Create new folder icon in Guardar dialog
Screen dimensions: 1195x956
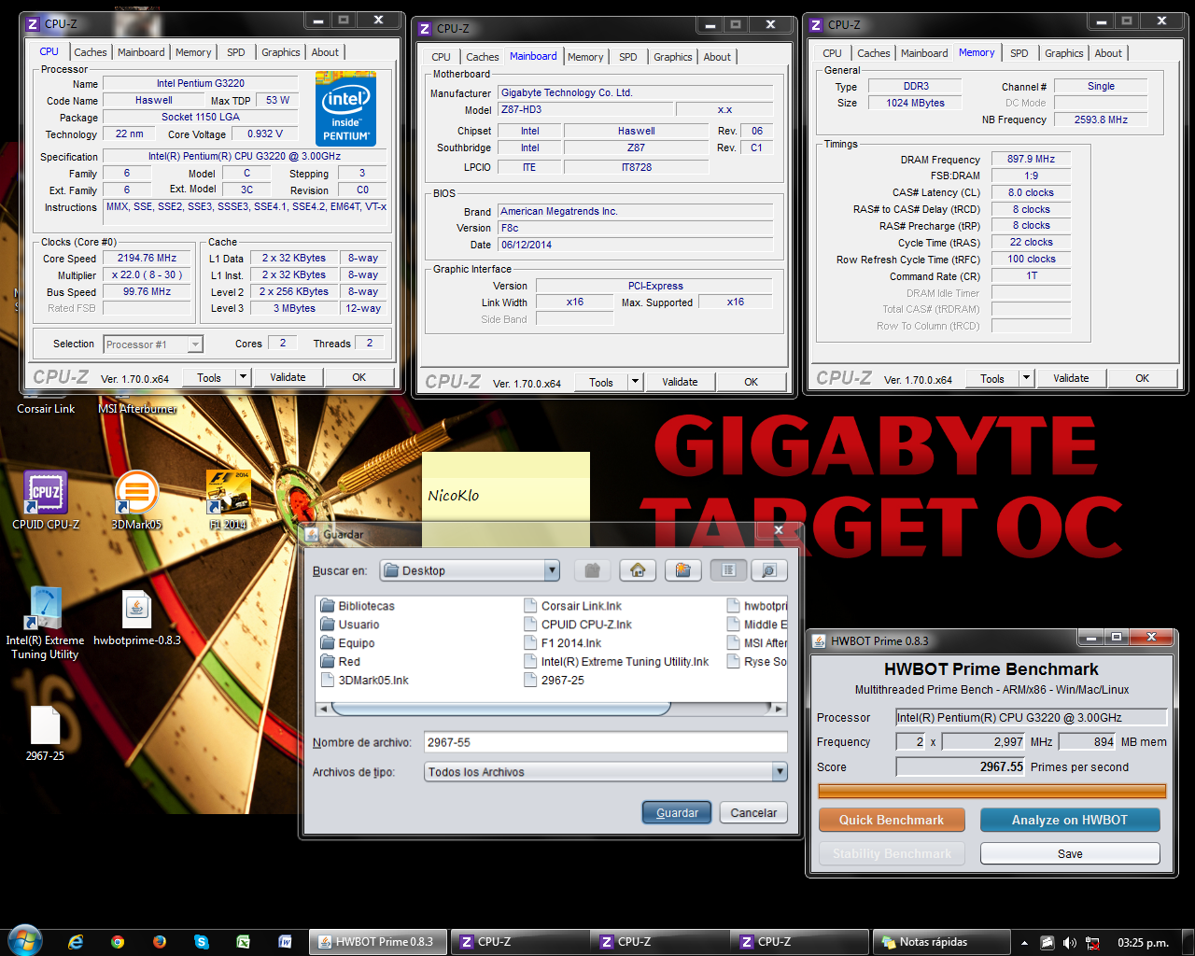pyautogui.click(x=682, y=570)
